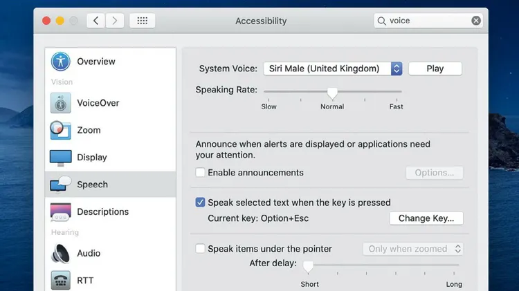Uncheck Speak selected text when key pressed

(x=201, y=203)
